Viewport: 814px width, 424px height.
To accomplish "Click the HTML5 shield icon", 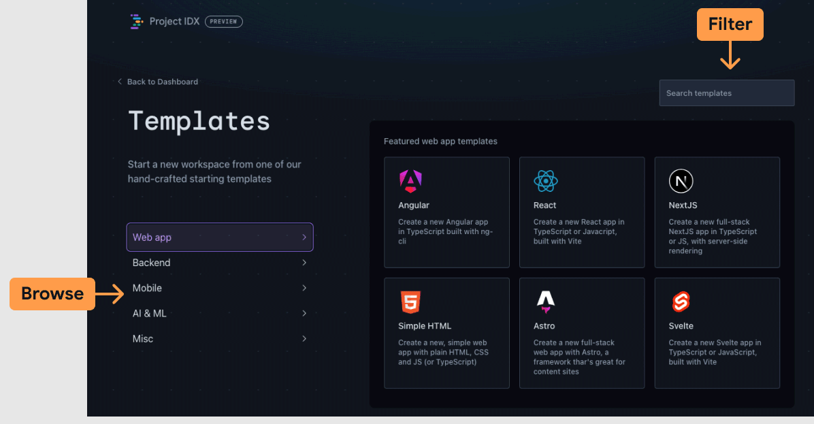I will (x=410, y=302).
